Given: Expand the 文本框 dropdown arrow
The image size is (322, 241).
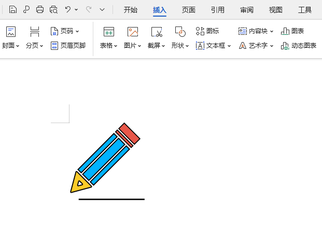Looking at the screenshot, I should point(229,46).
